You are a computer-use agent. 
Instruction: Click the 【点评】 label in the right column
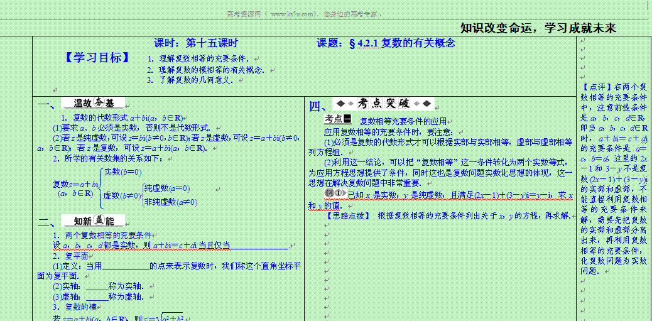tap(597, 87)
